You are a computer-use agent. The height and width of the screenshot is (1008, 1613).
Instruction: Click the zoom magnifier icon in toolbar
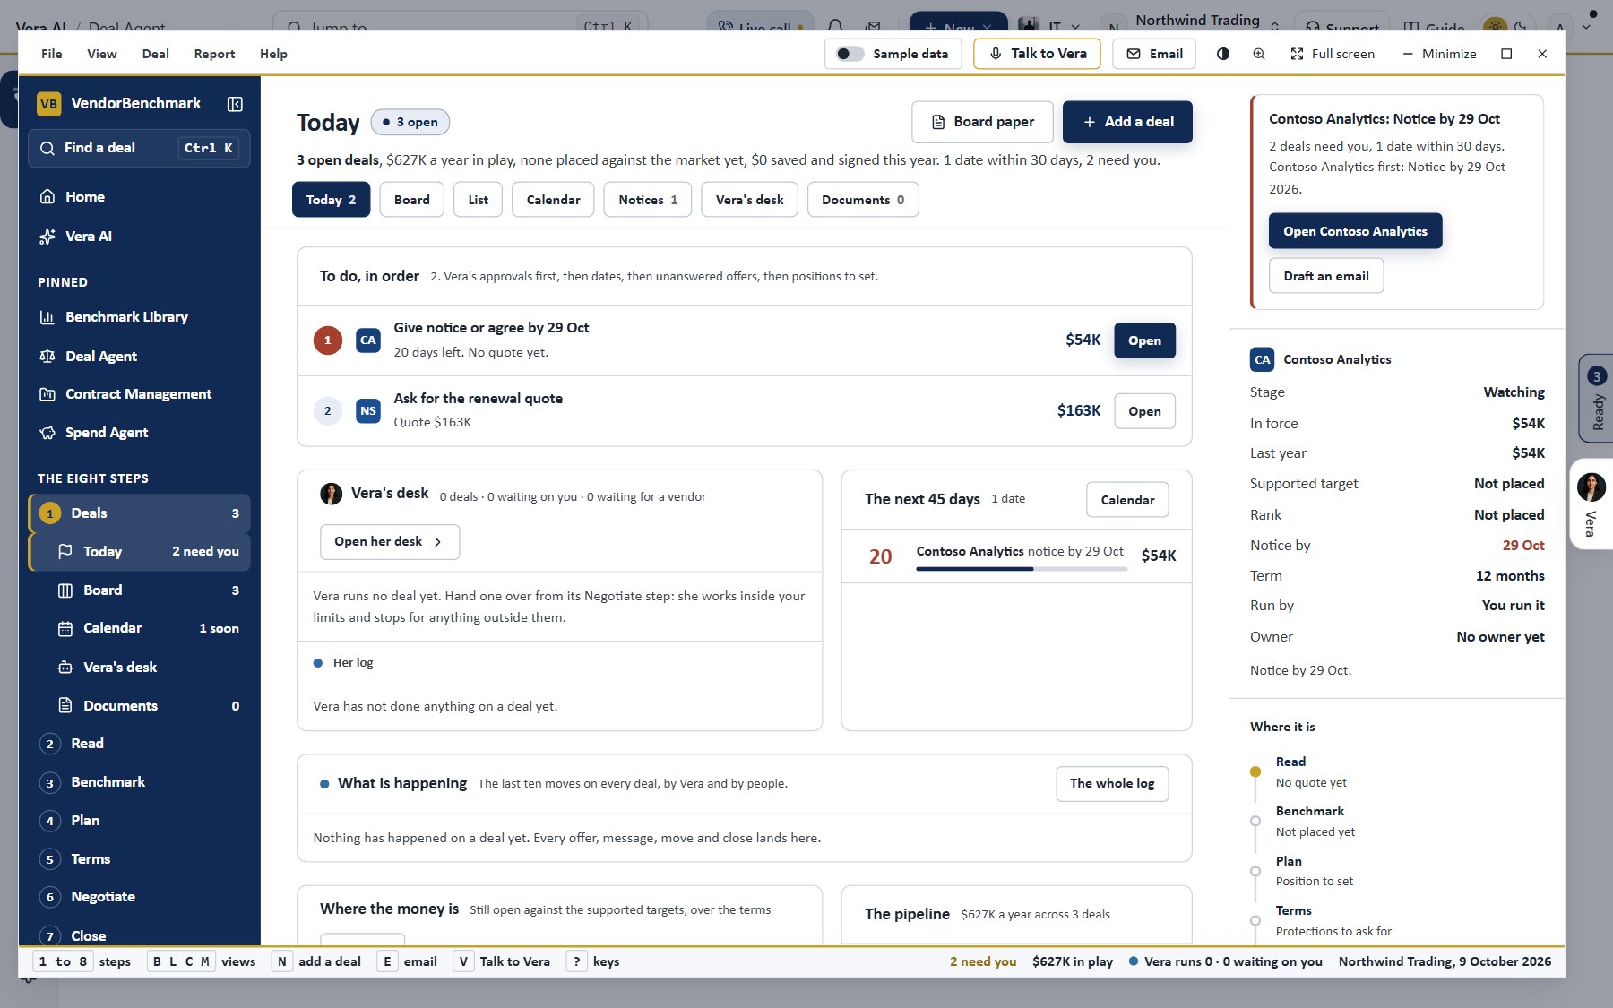(1259, 54)
